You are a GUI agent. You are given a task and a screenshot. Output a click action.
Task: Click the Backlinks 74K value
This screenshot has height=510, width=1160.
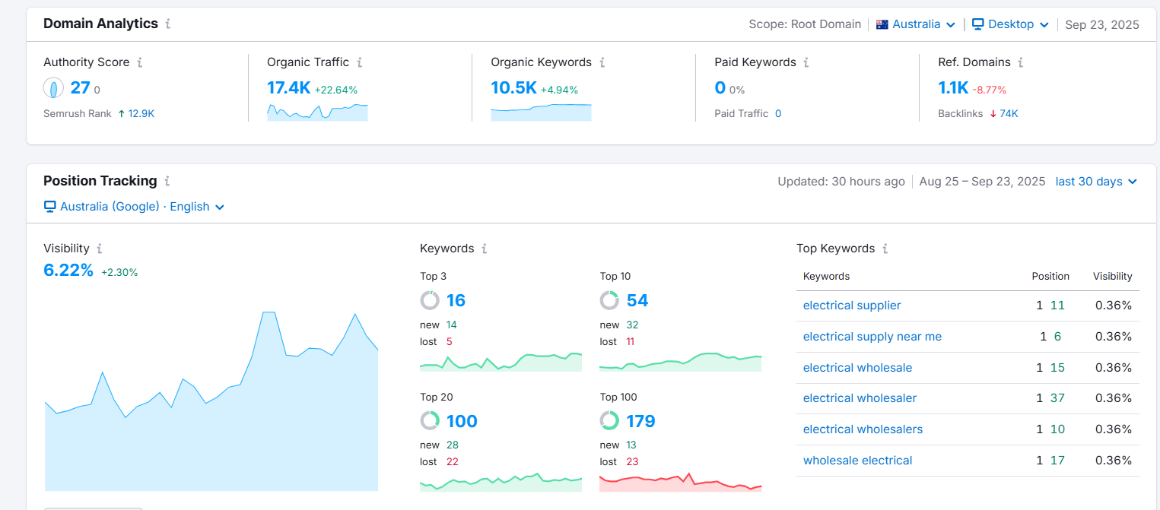[x=1009, y=114]
